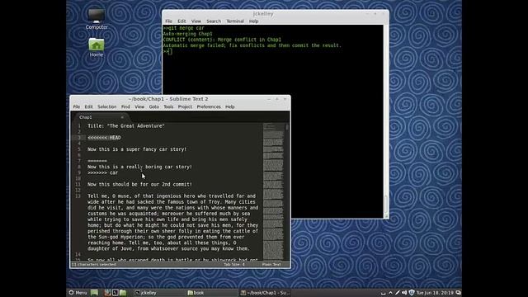Switch to the book folder taskbar entry
Viewport: 528px width, 297px height.
[x=211, y=293]
